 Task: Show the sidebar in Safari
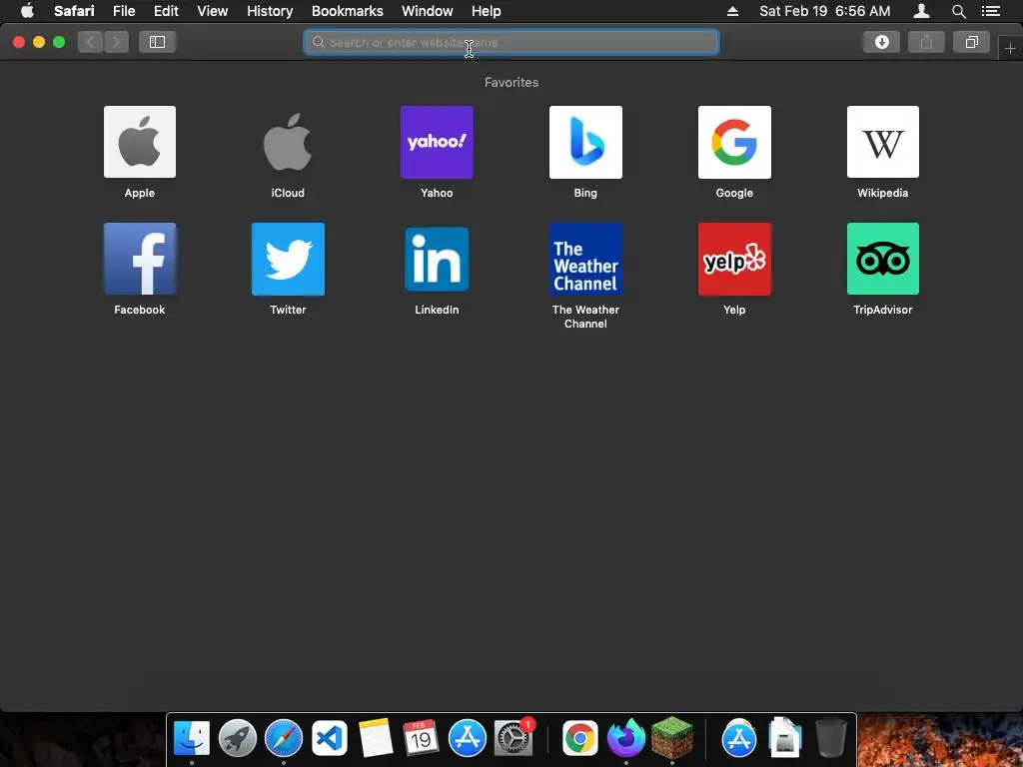click(157, 42)
